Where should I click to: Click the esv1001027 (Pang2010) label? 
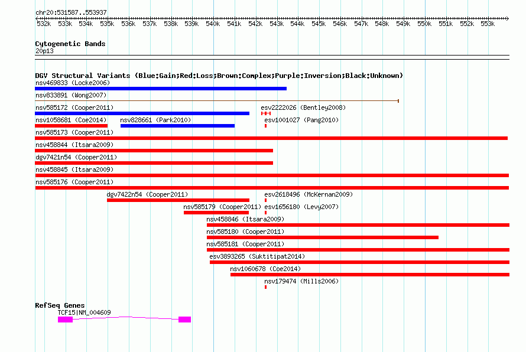[x=301, y=120]
